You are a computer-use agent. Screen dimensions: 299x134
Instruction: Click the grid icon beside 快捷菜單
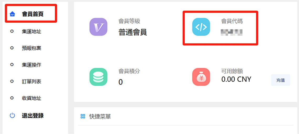pos(83,116)
